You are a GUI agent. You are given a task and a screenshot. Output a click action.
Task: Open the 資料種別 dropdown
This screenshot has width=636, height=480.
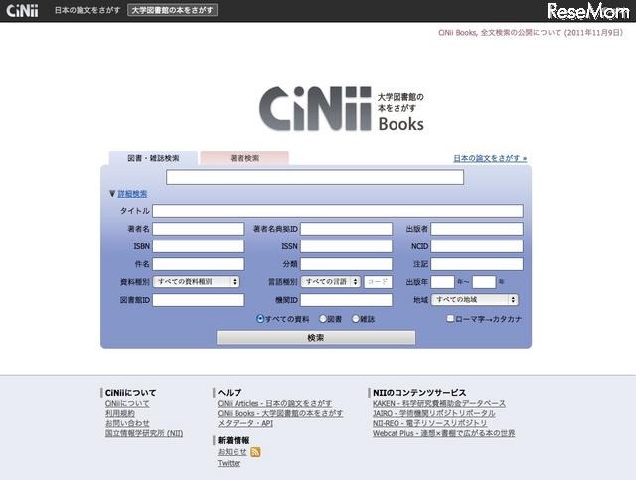click(x=197, y=282)
